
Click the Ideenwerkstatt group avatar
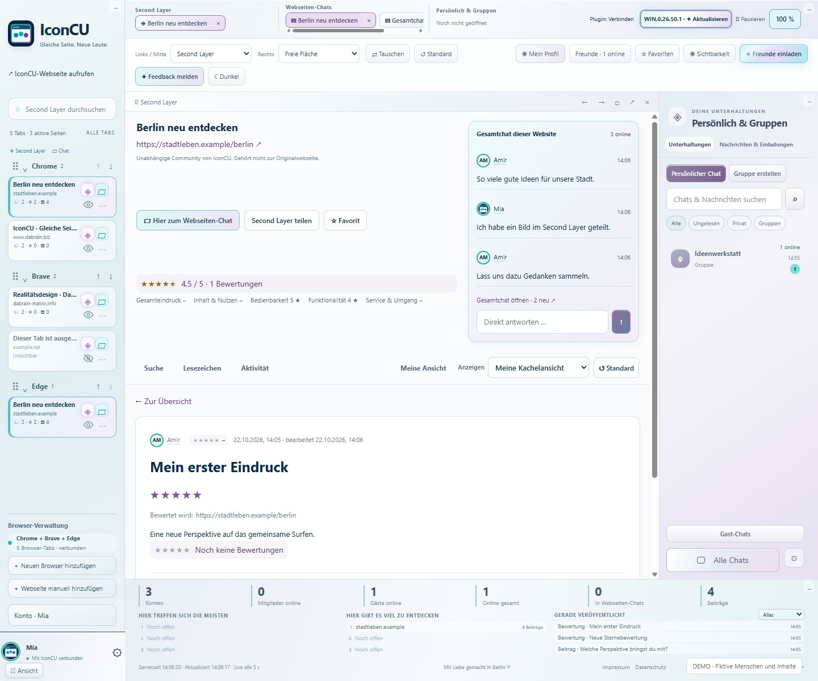pyautogui.click(x=680, y=259)
